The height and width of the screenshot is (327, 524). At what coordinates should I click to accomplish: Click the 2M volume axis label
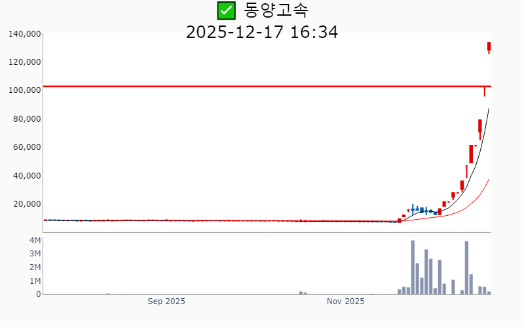point(35,267)
